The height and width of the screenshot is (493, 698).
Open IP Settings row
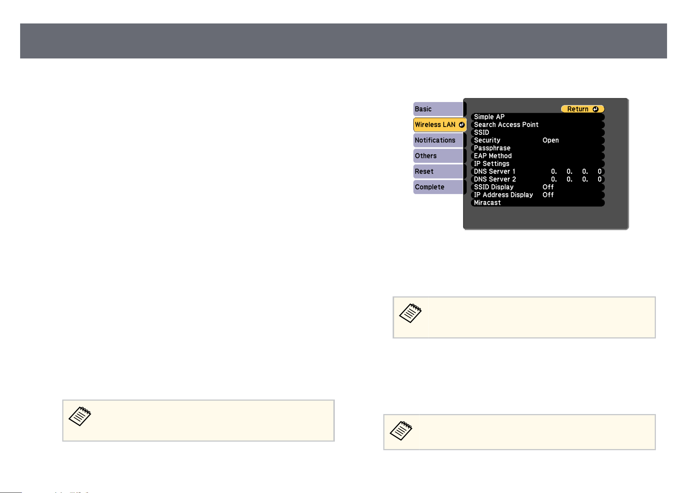[x=537, y=164]
